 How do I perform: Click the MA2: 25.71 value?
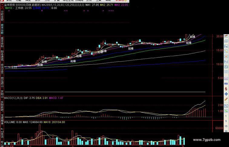coord(106,5)
